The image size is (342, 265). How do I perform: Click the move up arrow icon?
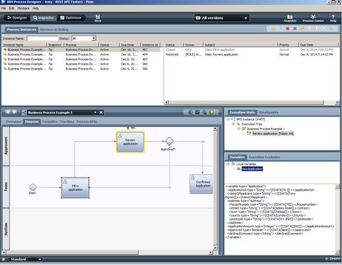[x=309, y=29]
